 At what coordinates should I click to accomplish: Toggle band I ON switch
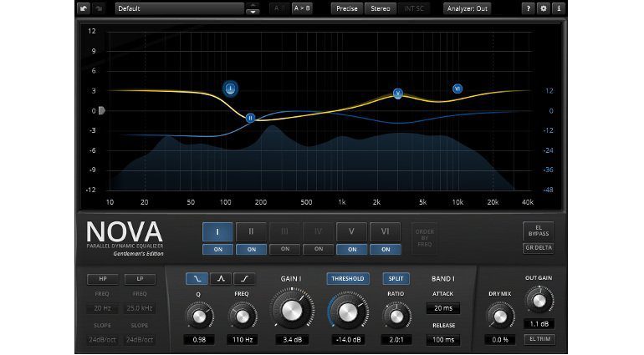(x=218, y=249)
